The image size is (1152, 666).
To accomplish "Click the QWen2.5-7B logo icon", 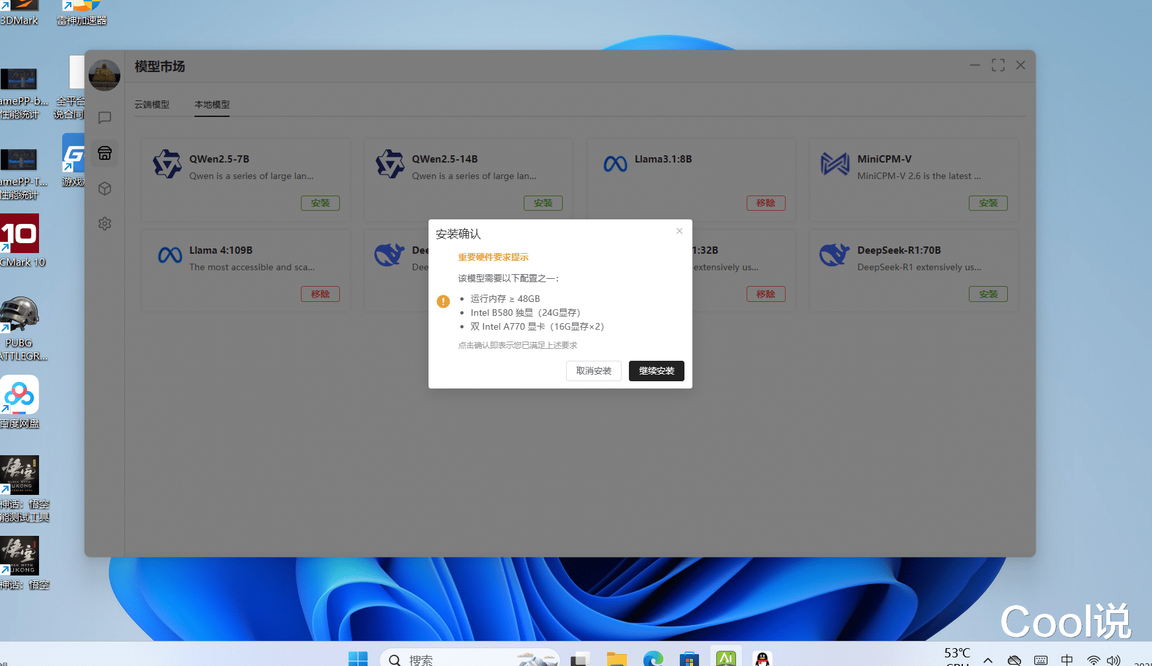I will tap(167, 164).
